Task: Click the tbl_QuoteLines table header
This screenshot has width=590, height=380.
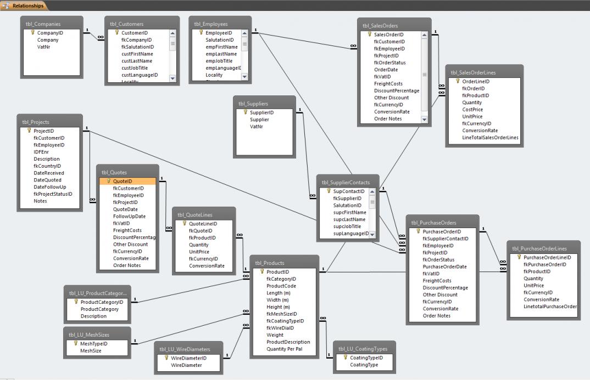Action: pyautogui.click(x=204, y=214)
